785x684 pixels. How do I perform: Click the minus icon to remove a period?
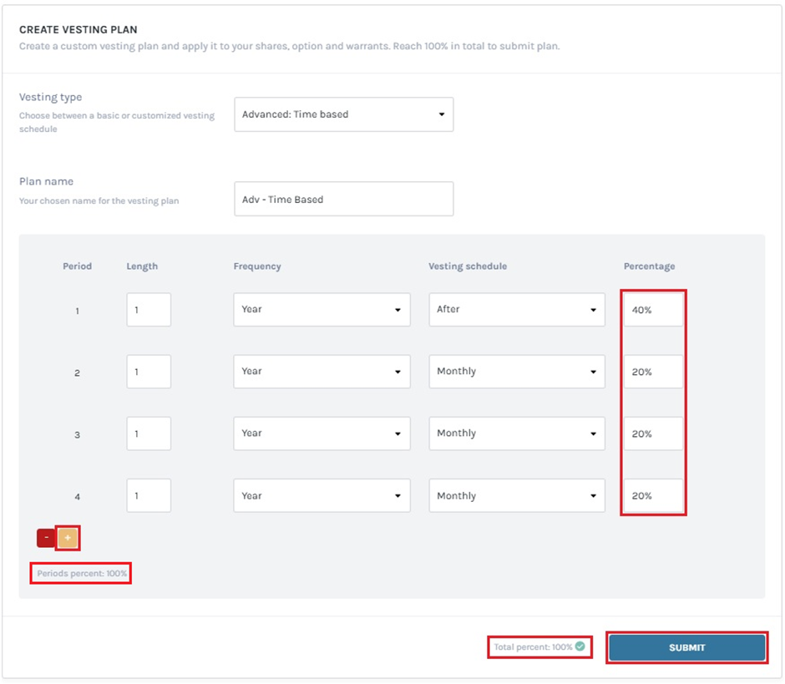pyautogui.click(x=46, y=538)
